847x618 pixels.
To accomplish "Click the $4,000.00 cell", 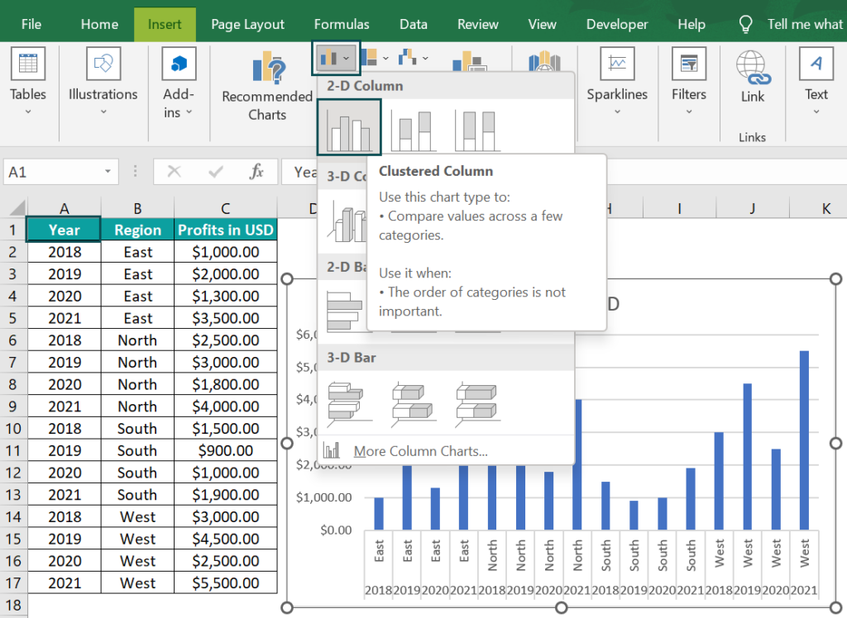I will click(225, 406).
